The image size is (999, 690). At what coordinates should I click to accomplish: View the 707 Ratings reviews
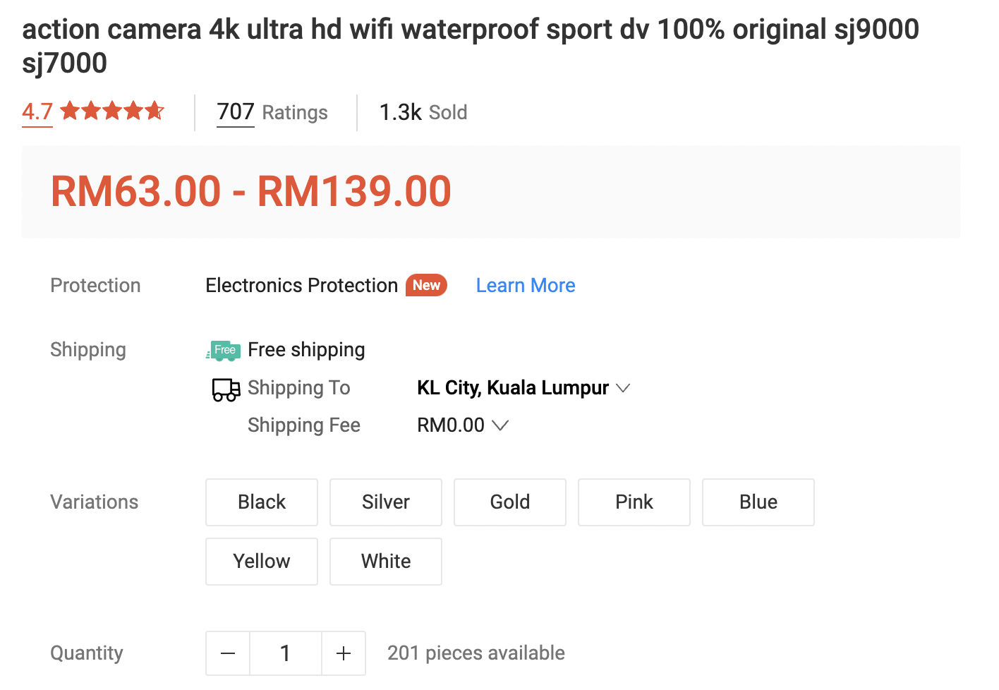pos(272,112)
